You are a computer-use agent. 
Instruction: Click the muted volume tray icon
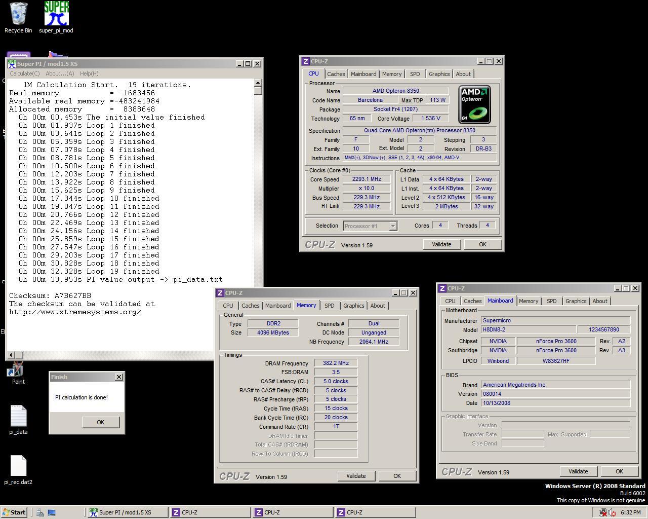(x=612, y=512)
